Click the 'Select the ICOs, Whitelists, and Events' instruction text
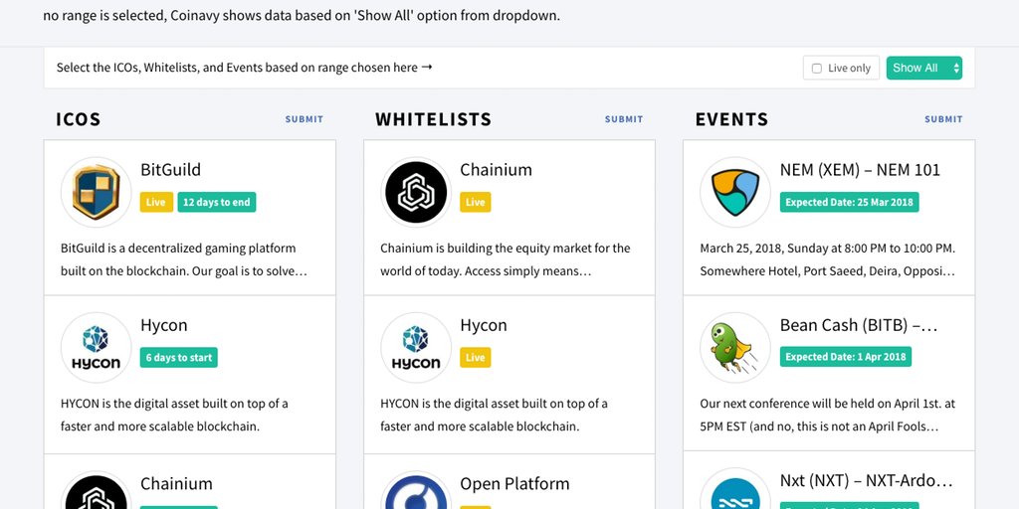The image size is (1019, 509). click(245, 68)
